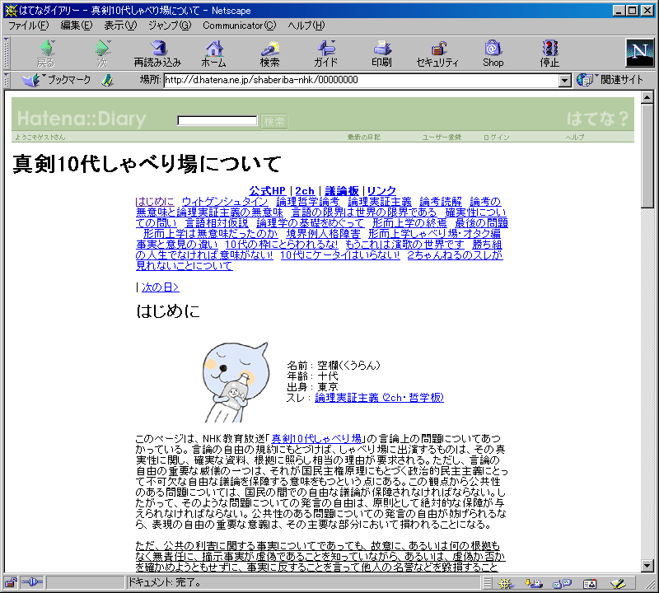This screenshot has width=659, height=593.
Task: Open the リンク link
Action: point(381,191)
